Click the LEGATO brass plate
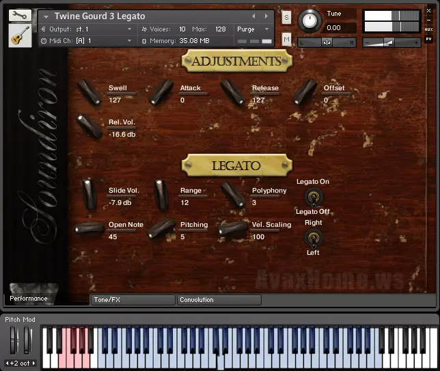This screenshot has height=371, width=440. point(237,165)
